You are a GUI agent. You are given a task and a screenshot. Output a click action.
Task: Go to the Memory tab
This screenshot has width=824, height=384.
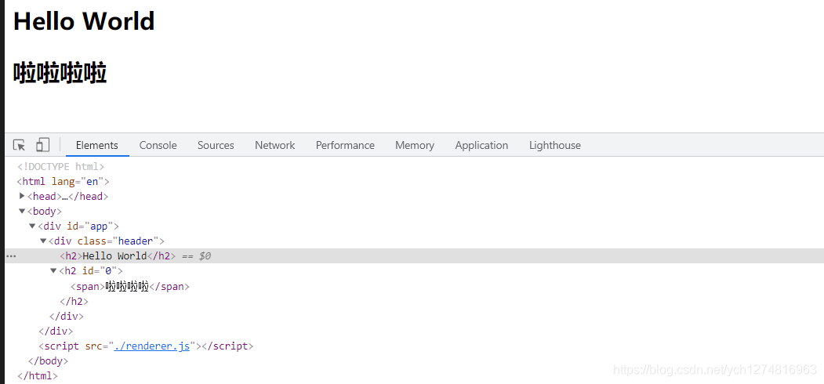(x=415, y=145)
